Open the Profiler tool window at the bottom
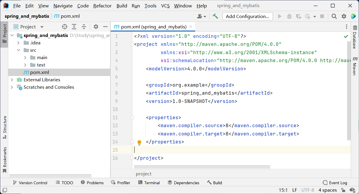 coord(120,183)
